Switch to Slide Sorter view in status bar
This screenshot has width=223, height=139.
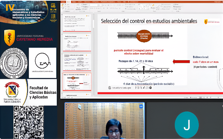(204, 97)
